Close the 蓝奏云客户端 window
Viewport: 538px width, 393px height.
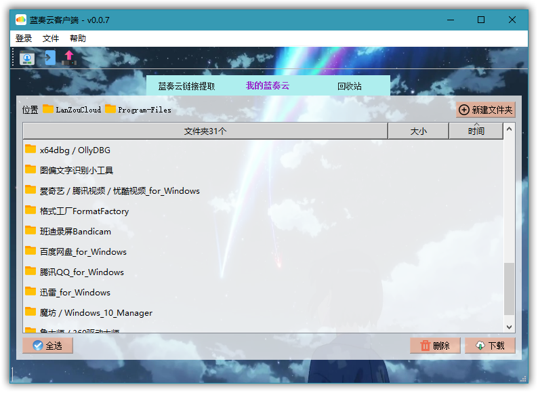[512, 20]
